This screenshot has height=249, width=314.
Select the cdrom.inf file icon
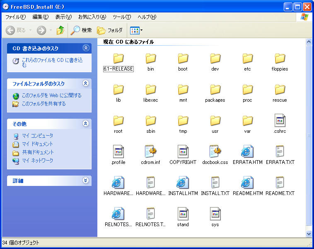click(151, 151)
